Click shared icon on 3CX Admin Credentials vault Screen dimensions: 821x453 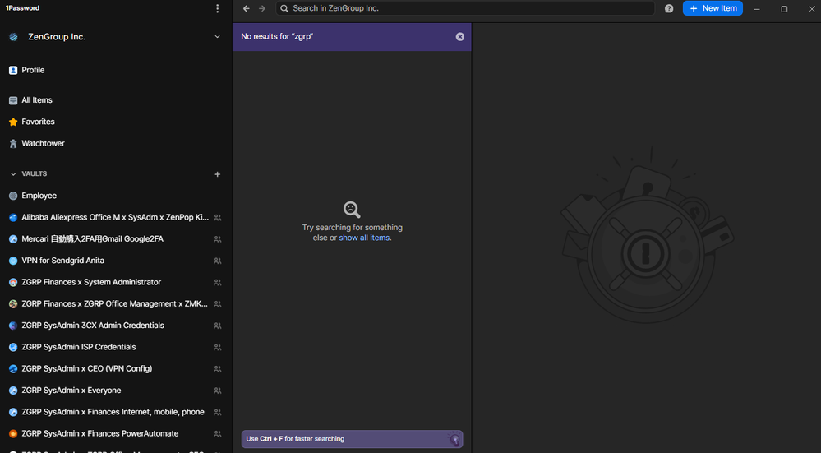tap(217, 326)
